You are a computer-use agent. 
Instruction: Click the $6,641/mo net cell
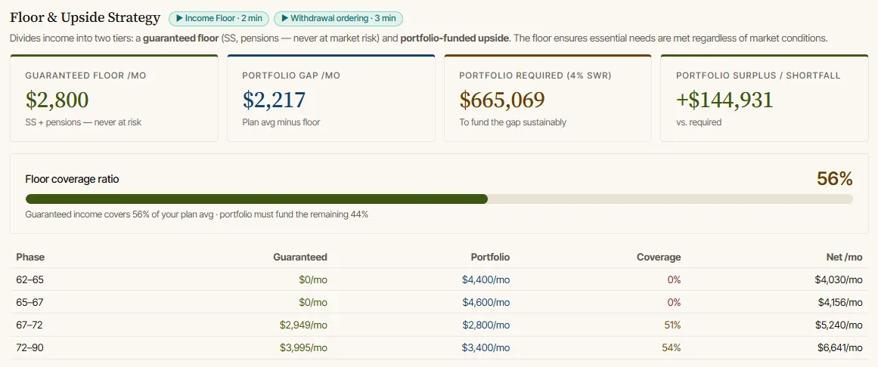pyautogui.click(x=839, y=348)
